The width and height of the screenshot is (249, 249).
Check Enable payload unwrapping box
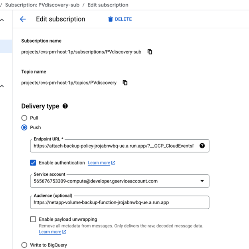pyautogui.click(x=34, y=219)
